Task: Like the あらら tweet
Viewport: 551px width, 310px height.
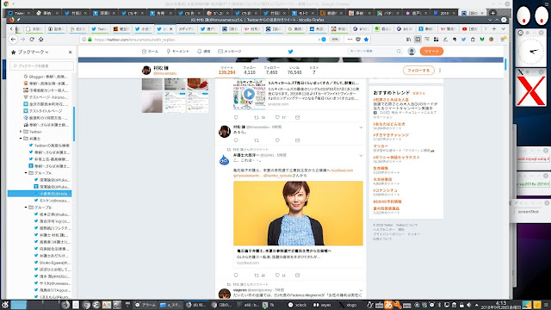Action: pos(277,140)
